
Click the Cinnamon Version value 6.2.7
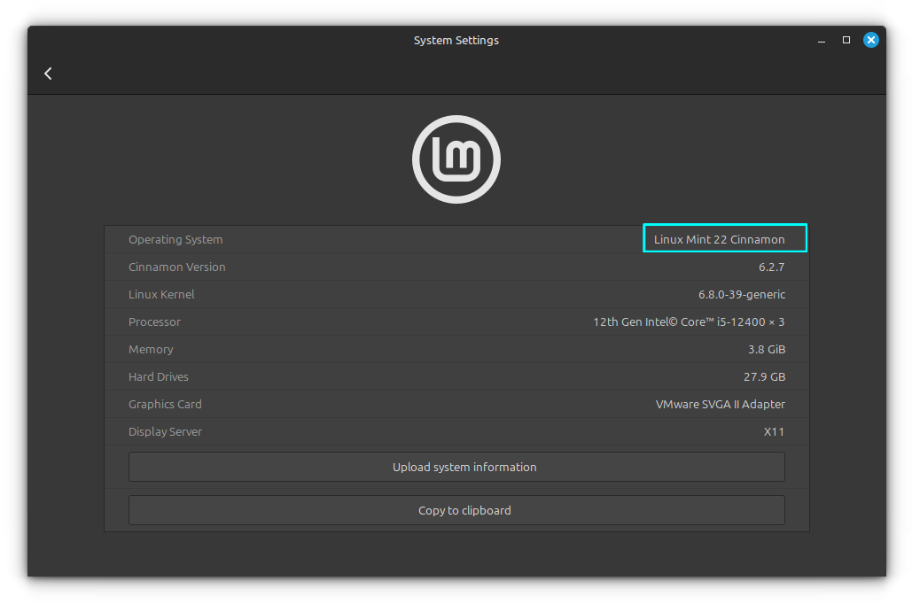[772, 267]
